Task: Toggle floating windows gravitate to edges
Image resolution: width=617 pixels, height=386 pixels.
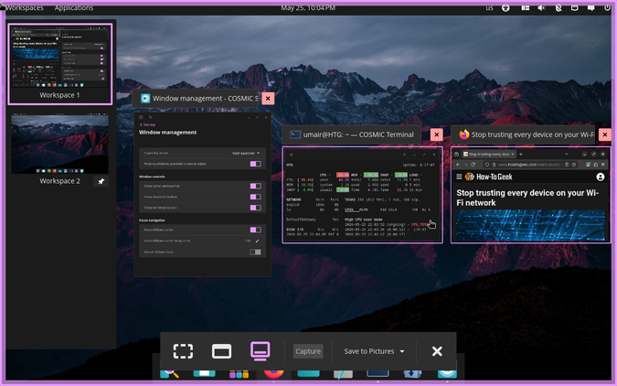Action: point(255,164)
